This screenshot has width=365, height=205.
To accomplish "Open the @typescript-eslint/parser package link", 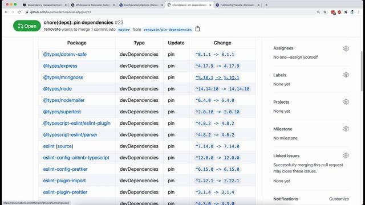I will [x=70, y=134].
